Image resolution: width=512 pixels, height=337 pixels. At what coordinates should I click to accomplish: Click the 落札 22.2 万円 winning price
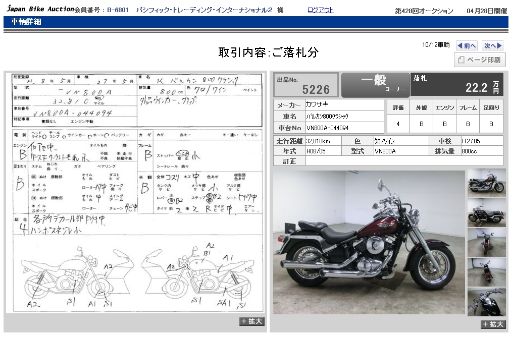point(456,84)
